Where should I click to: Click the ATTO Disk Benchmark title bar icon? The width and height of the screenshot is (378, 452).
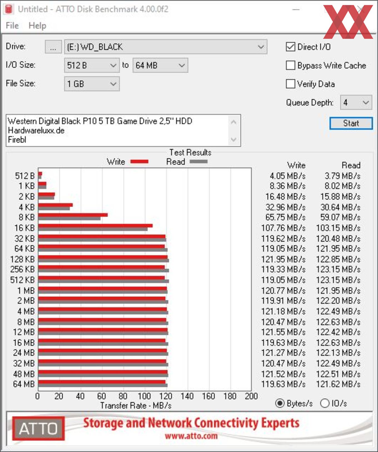point(9,9)
